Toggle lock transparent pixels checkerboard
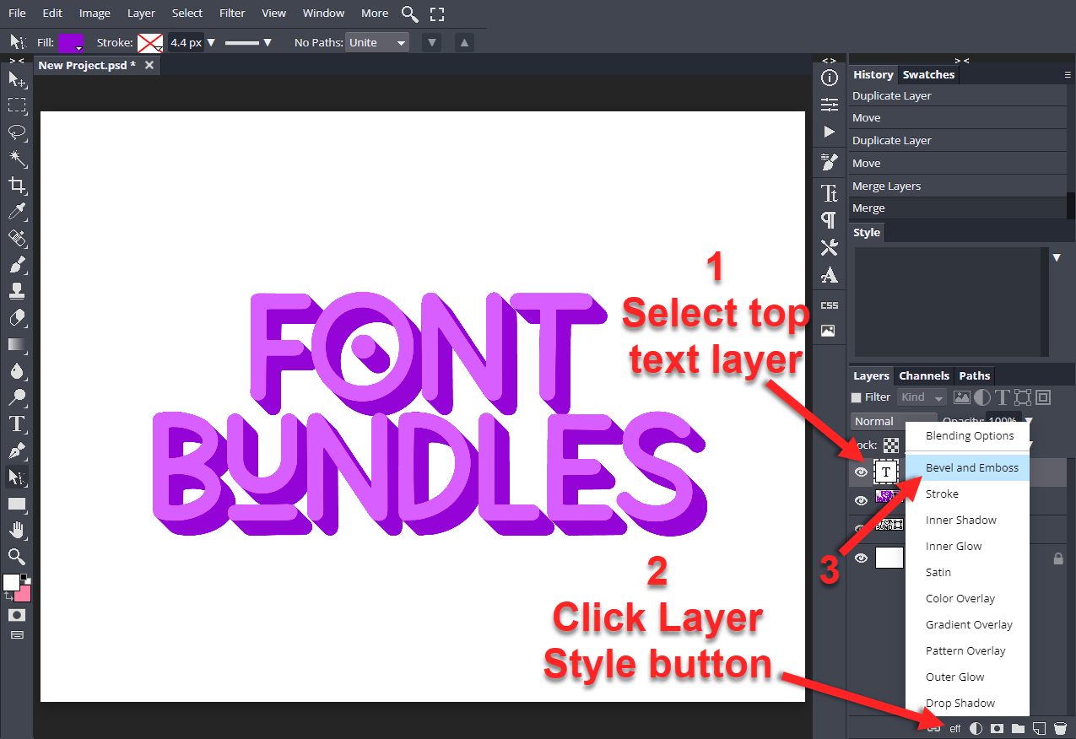The image size is (1076, 739). coord(891,445)
